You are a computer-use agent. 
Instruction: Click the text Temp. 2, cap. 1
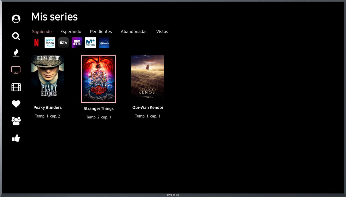pos(99,117)
